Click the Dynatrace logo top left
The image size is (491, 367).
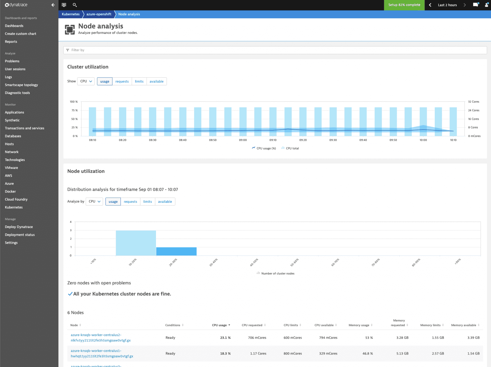[16, 5]
